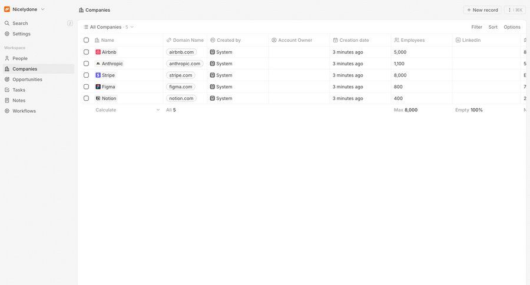Click the System icon in Anthropic row
Viewport: 530px width, 285px height.
(212, 64)
